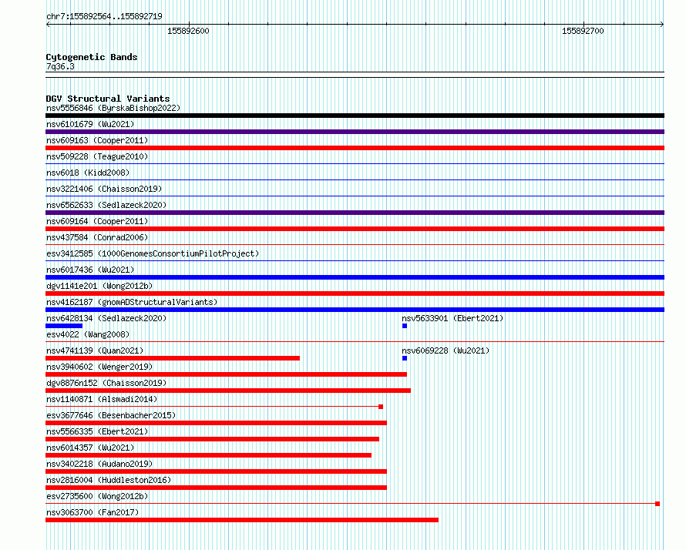Click red bar under nsv3063700
686x550 pixels.
(x=242, y=520)
